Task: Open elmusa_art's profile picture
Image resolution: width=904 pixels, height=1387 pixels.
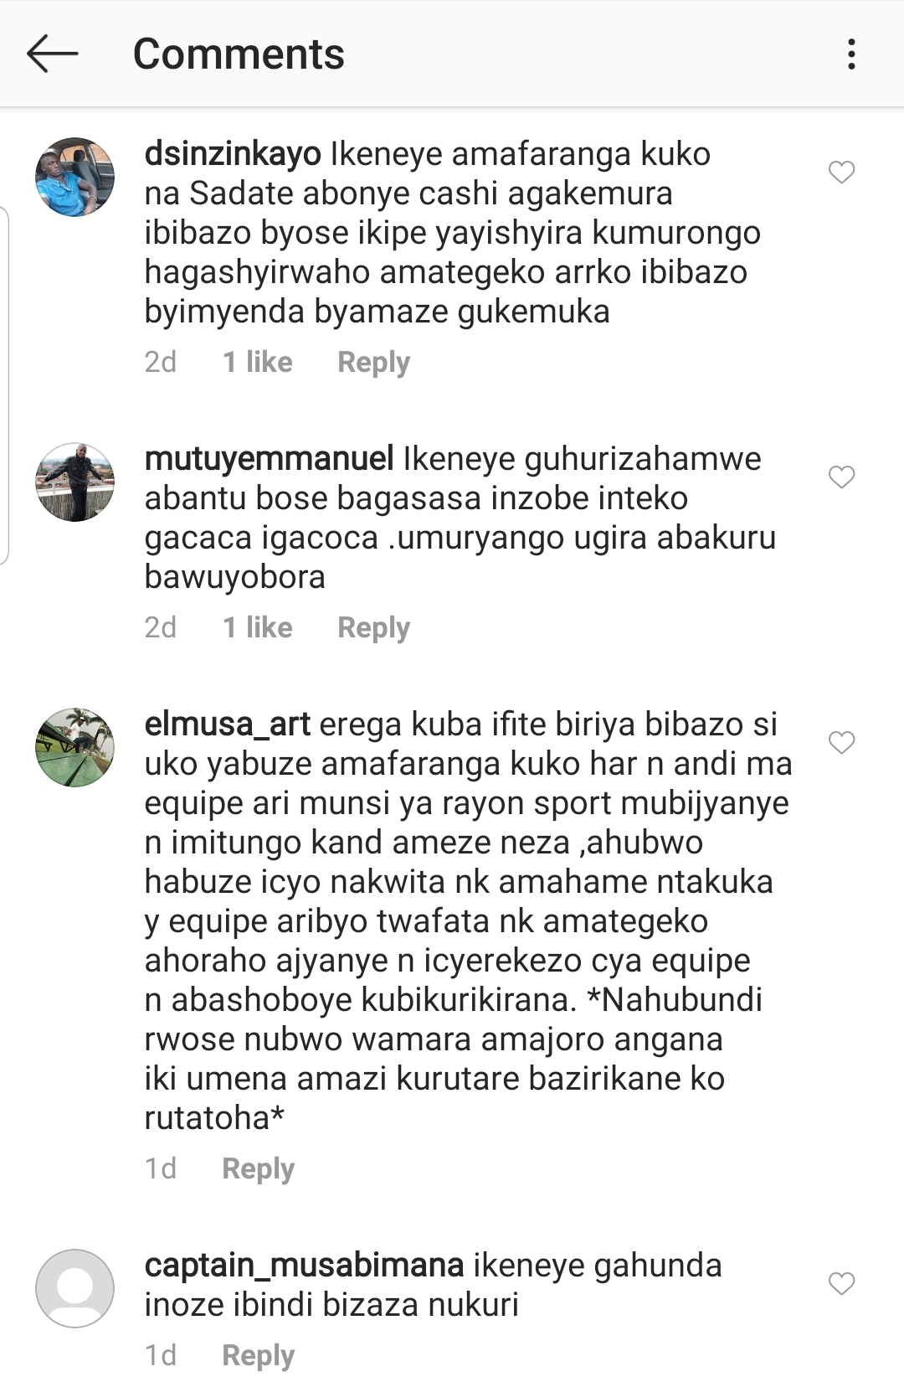Action: click(x=74, y=747)
